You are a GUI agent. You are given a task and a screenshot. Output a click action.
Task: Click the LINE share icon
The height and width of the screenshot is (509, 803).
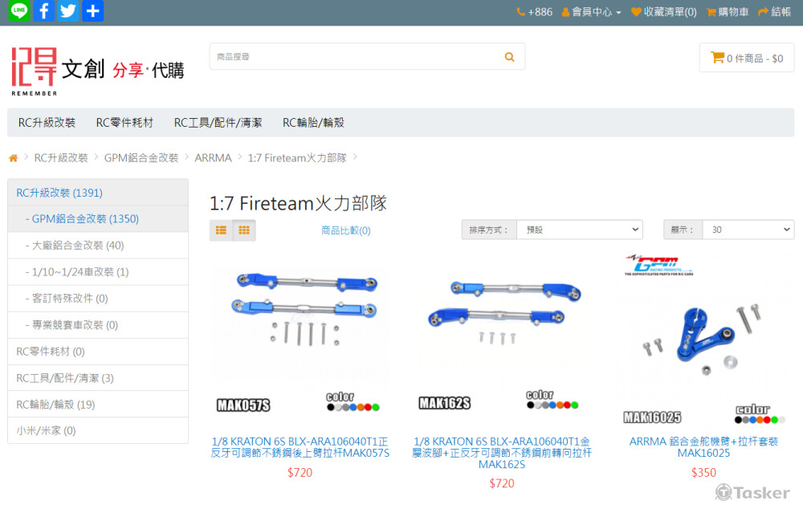point(18,10)
